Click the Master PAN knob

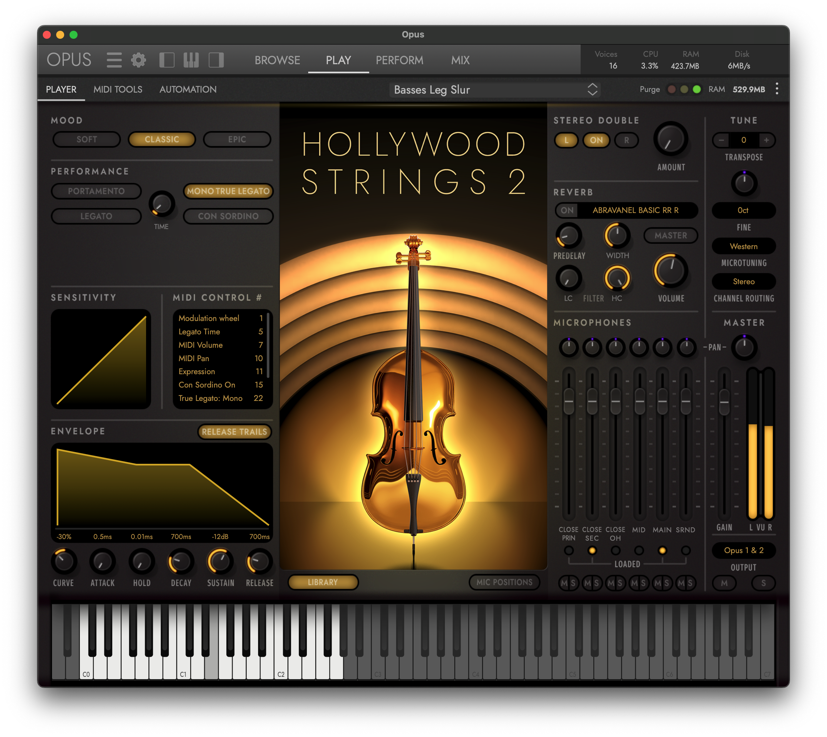(x=744, y=347)
